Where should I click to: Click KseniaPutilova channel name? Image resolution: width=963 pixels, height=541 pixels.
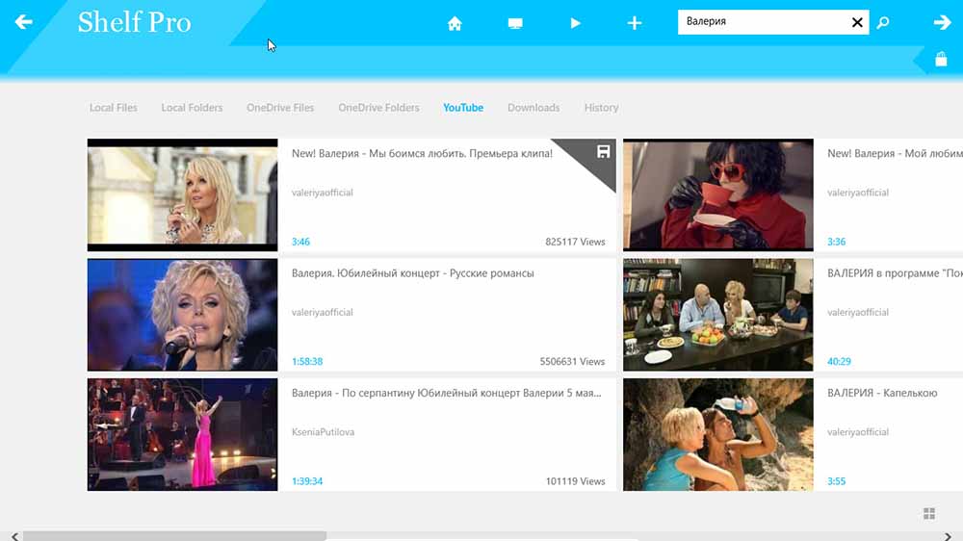323,431
